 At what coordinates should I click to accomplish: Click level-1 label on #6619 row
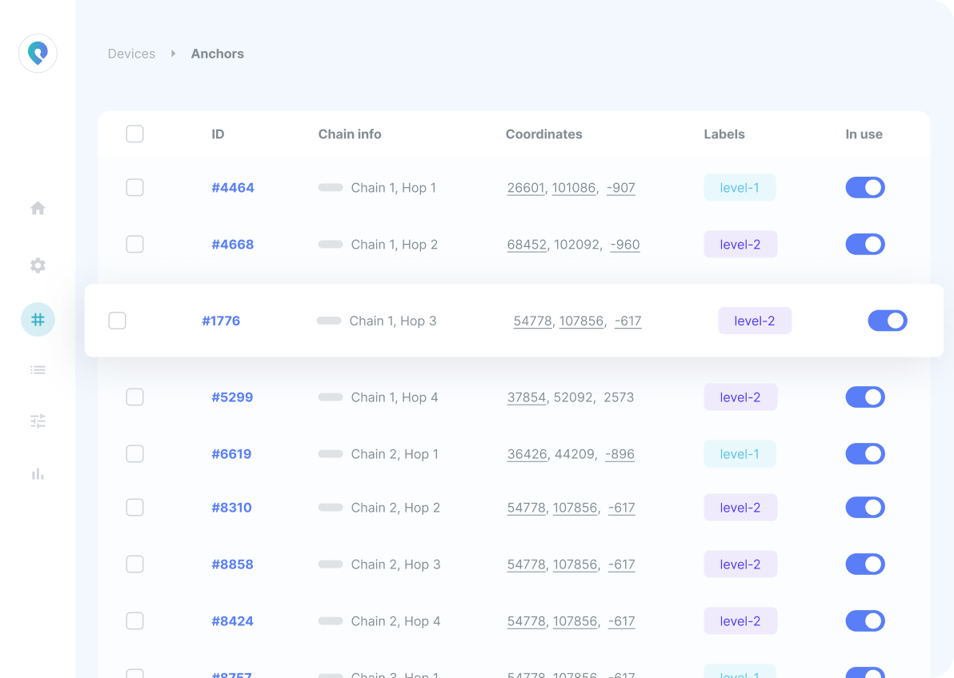[740, 453]
